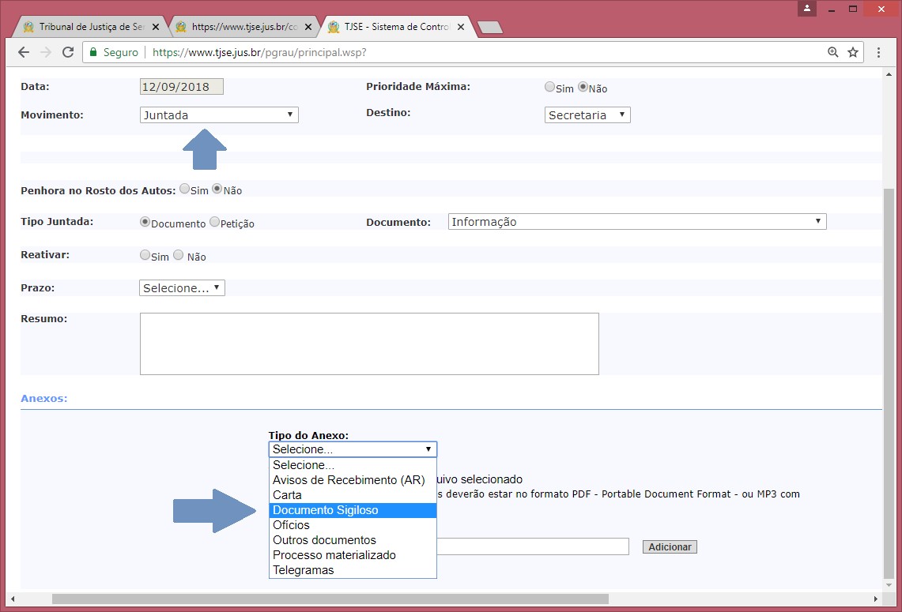Image resolution: width=902 pixels, height=612 pixels.
Task: Click into the Resumo text area
Action: tap(368, 344)
